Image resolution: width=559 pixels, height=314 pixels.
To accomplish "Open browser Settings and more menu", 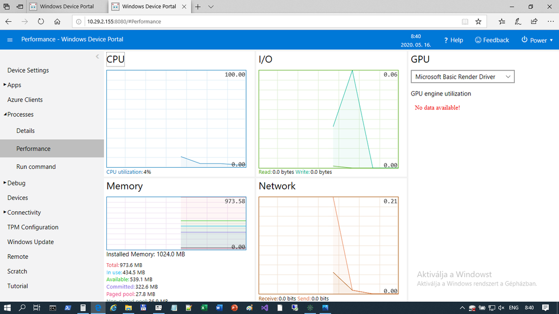I will click(551, 22).
